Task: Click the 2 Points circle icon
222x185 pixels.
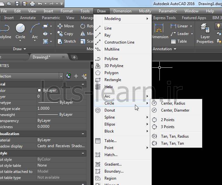Action: tap(154, 120)
